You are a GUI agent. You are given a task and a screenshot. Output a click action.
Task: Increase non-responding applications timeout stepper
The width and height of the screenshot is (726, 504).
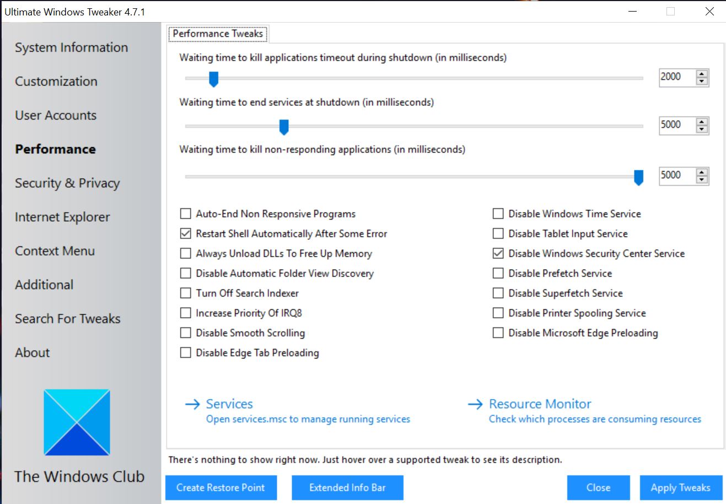coord(702,173)
